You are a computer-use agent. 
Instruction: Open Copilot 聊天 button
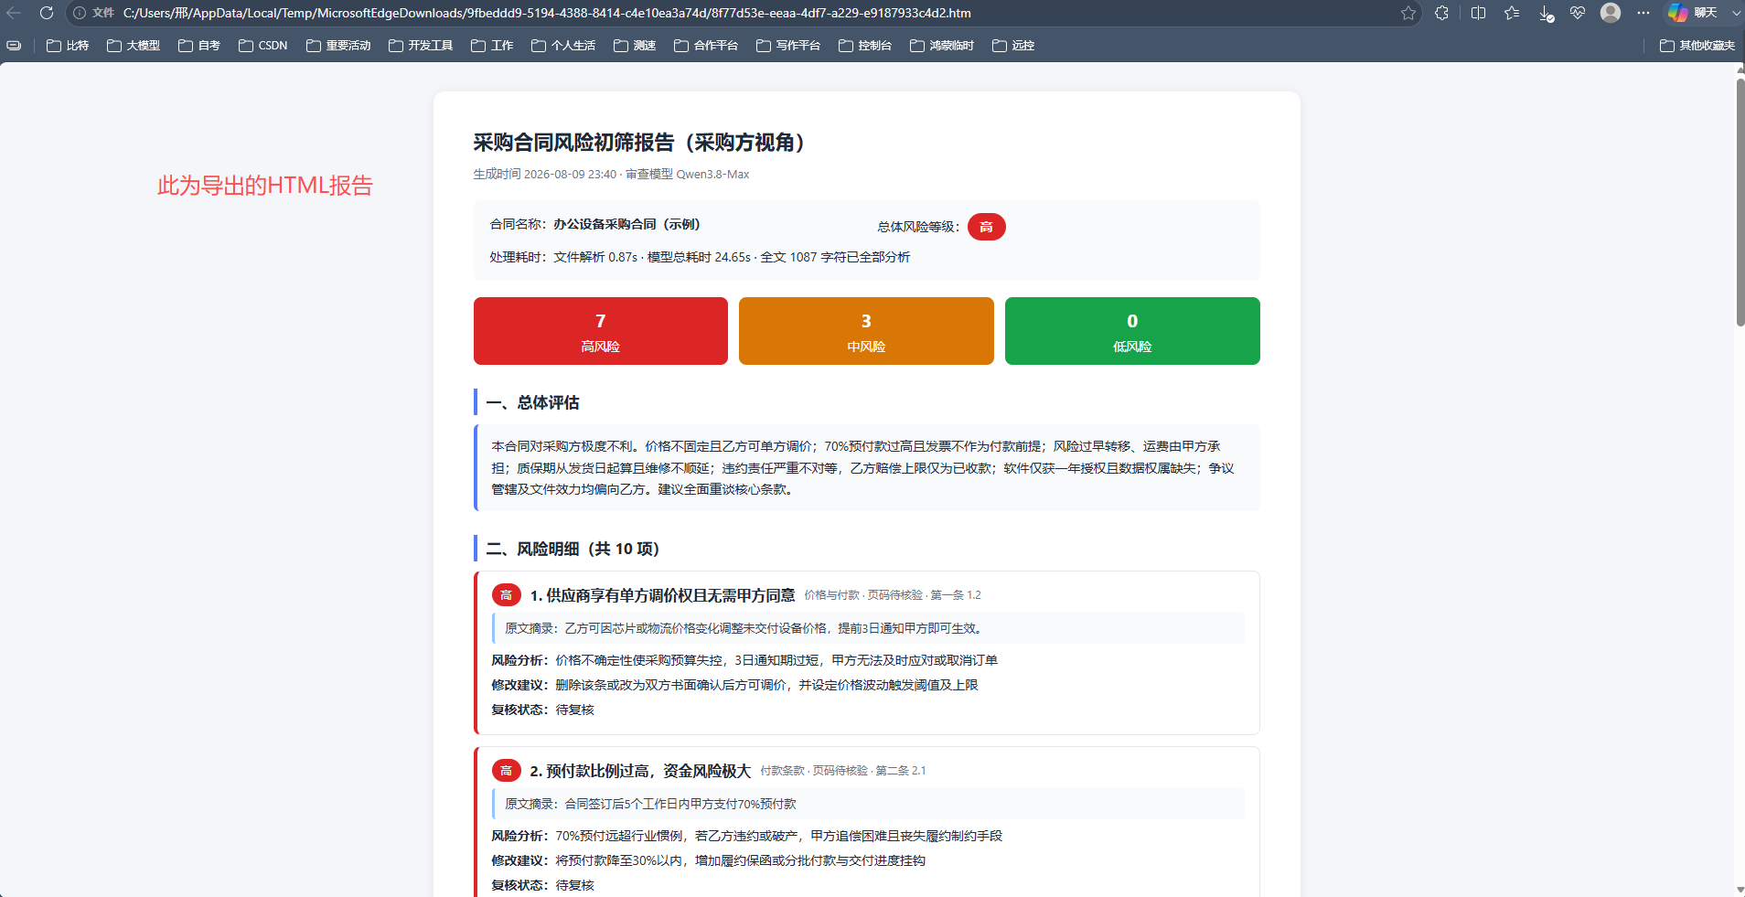pyautogui.click(x=1692, y=13)
